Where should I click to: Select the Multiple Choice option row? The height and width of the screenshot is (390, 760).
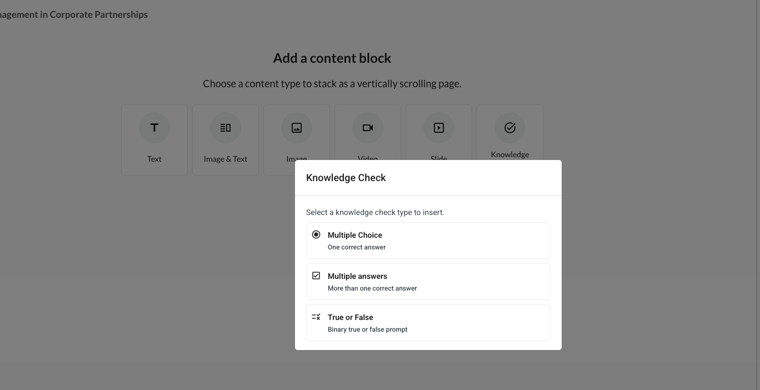[x=428, y=241]
